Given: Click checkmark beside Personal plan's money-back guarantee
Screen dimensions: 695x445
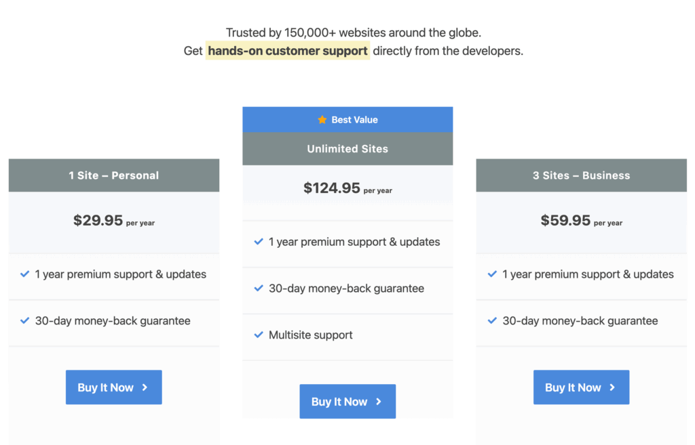Looking at the screenshot, I should [25, 320].
